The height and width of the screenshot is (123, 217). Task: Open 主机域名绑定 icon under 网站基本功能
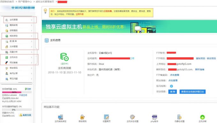(x=61, y=117)
